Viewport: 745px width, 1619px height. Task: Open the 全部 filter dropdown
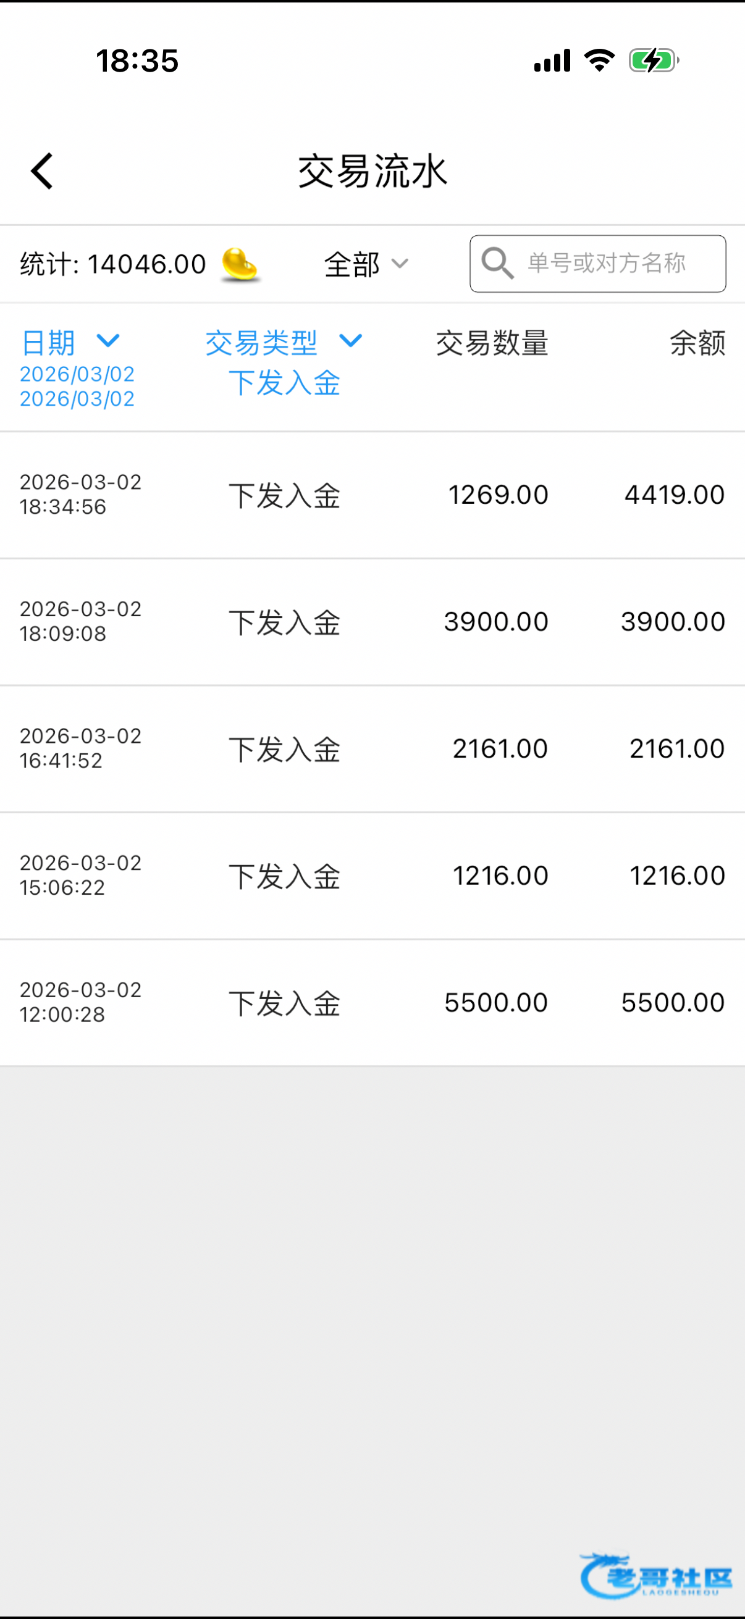[366, 264]
